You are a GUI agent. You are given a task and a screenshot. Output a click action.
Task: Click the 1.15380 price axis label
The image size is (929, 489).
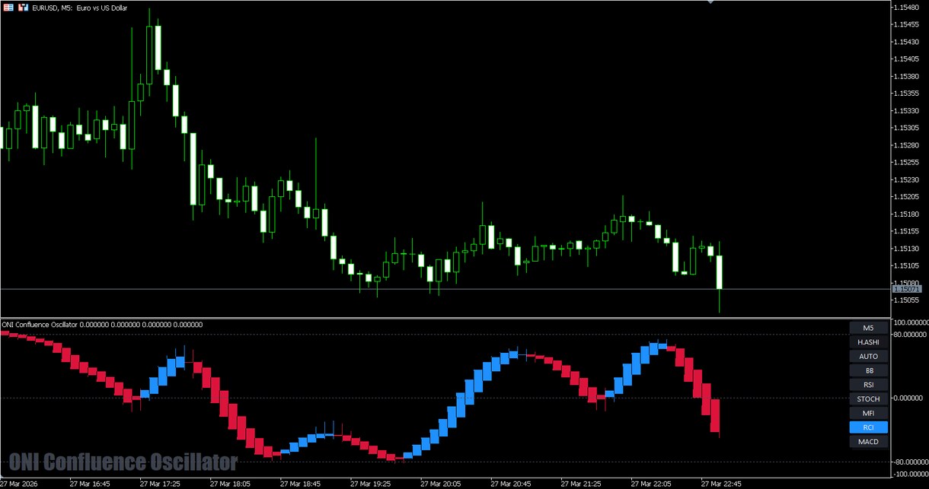(907, 76)
